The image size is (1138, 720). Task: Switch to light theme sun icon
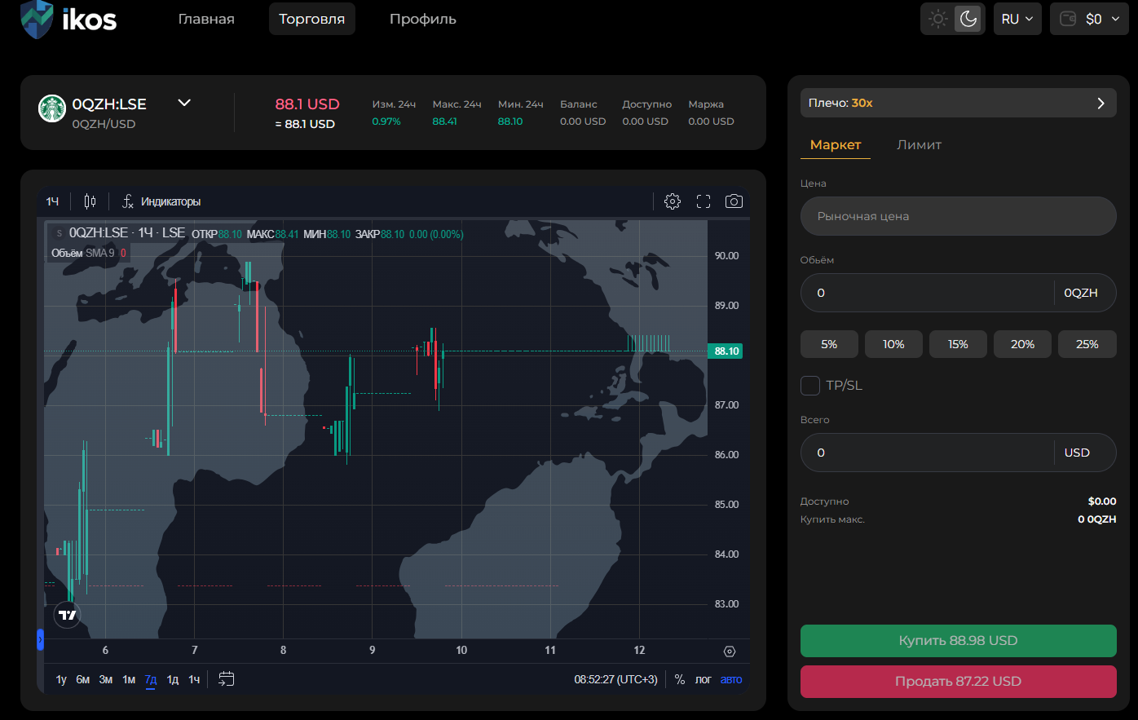(x=938, y=19)
